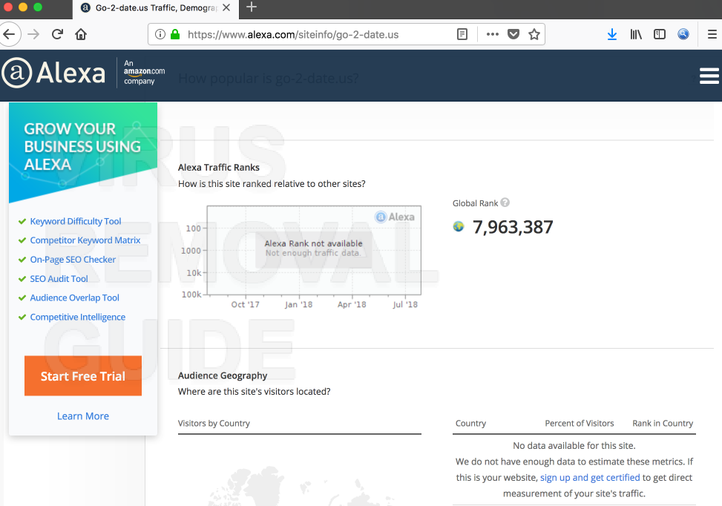Open Competitor Keyword Matrix link
Screen dimensions: 722x506
[85, 240]
